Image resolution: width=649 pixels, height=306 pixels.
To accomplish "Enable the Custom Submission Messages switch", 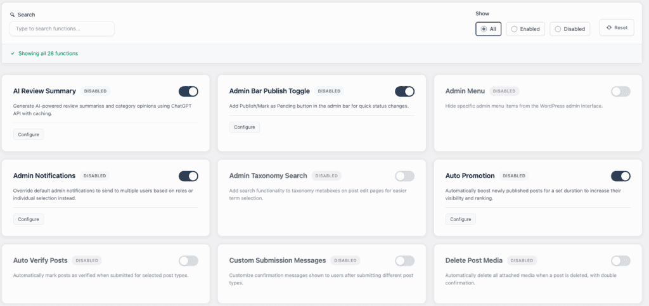I will click(404, 260).
